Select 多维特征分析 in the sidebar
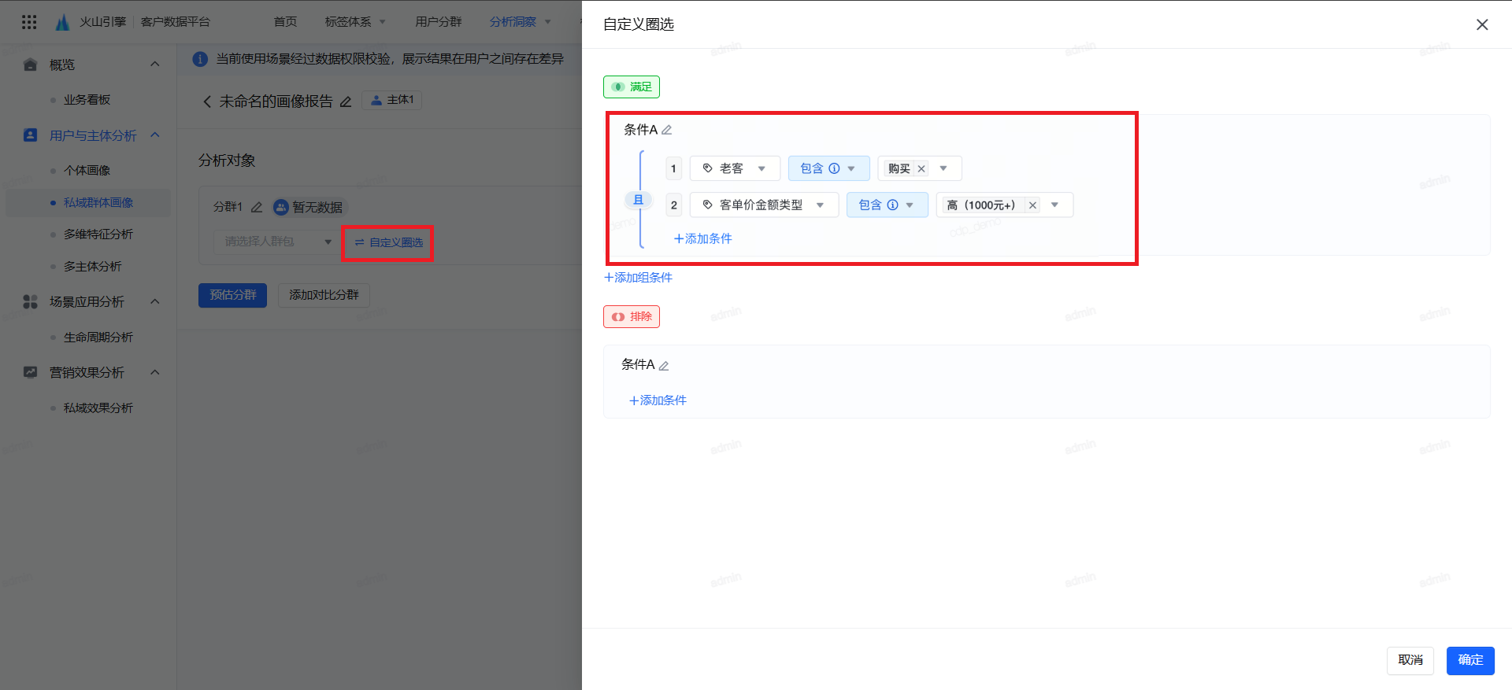The width and height of the screenshot is (1512, 690). pos(98,234)
